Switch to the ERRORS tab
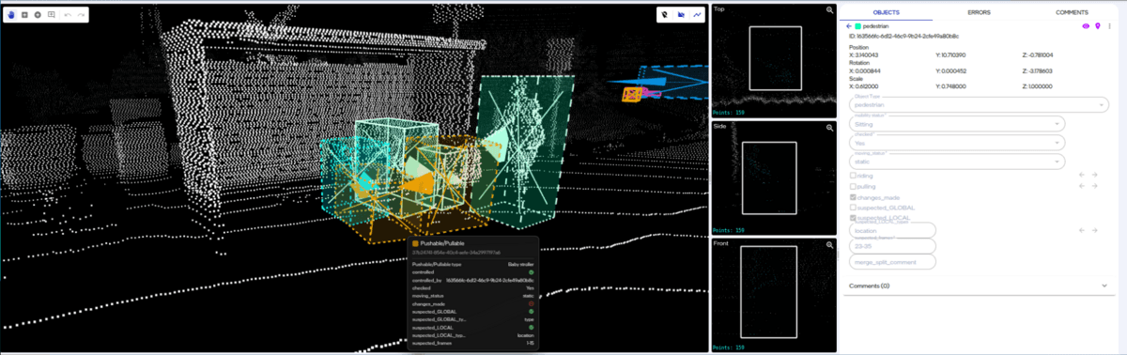This screenshot has height=355, width=1127. (979, 11)
